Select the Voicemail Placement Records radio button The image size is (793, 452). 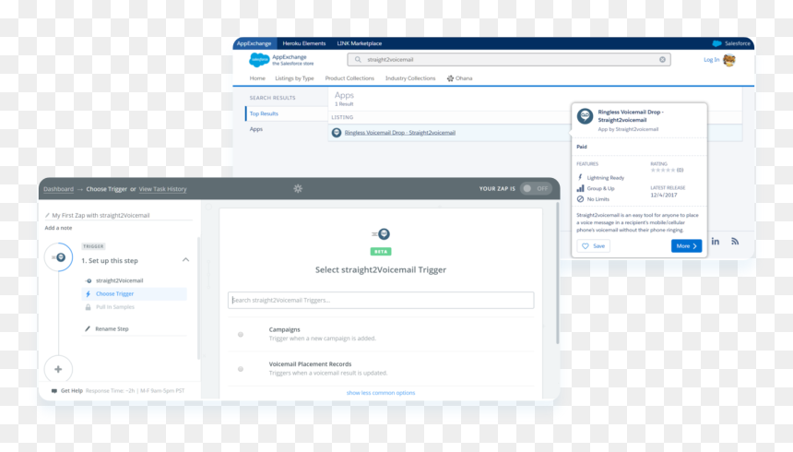pos(241,369)
